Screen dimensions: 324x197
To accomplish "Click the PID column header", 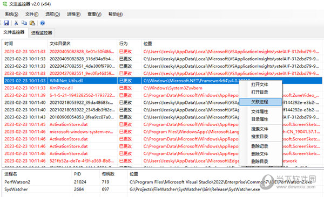I will coord(86,174).
